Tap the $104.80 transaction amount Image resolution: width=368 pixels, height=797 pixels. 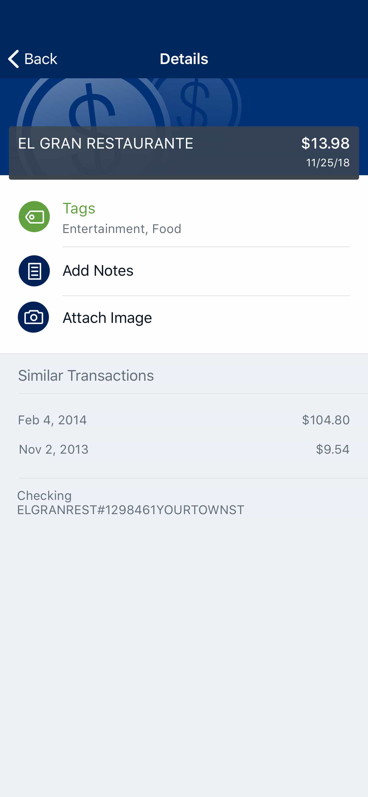(326, 420)
